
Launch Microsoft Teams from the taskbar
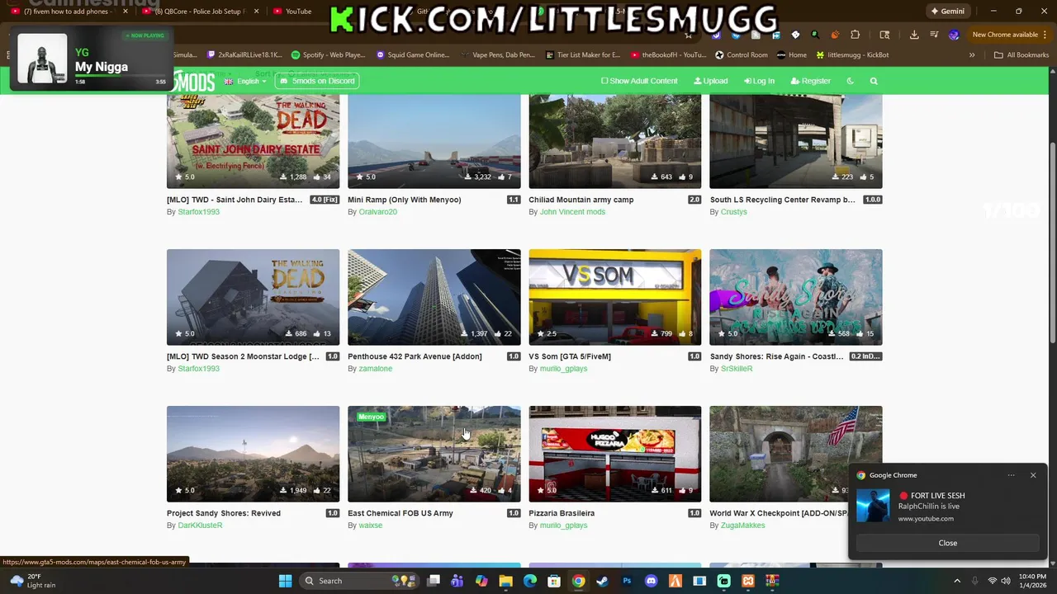coord(457,581)
